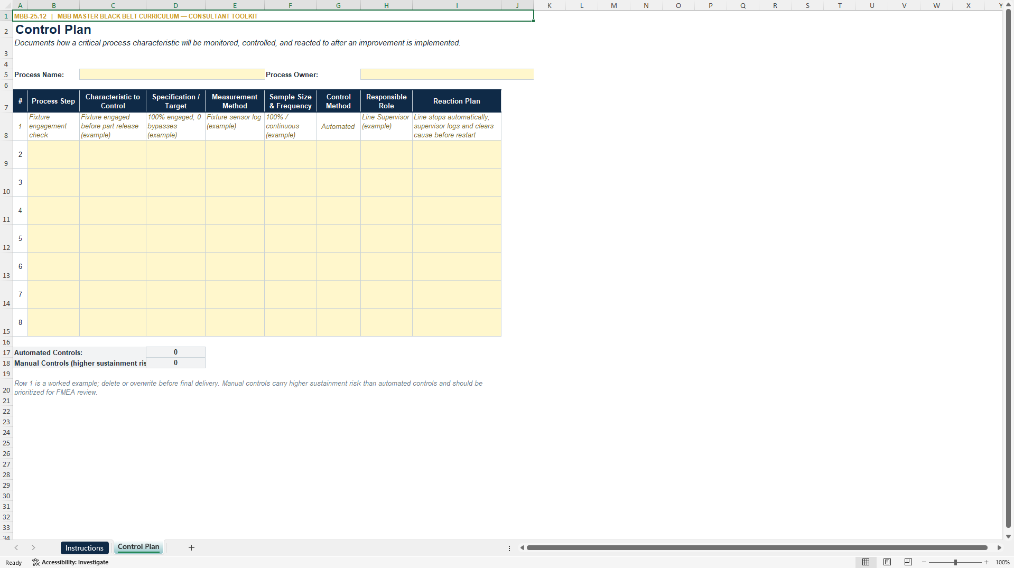Click Line stops automatically reaction cell
The image size is (1014, 568).
click(457, 126)
